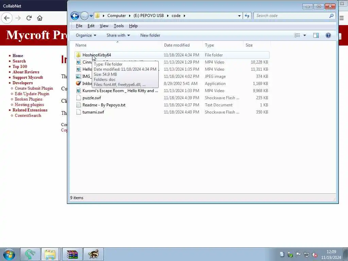Open Windows Explorer from the taskbar
The height and width of the screenshot is (261, 348).
coord(50,254)
